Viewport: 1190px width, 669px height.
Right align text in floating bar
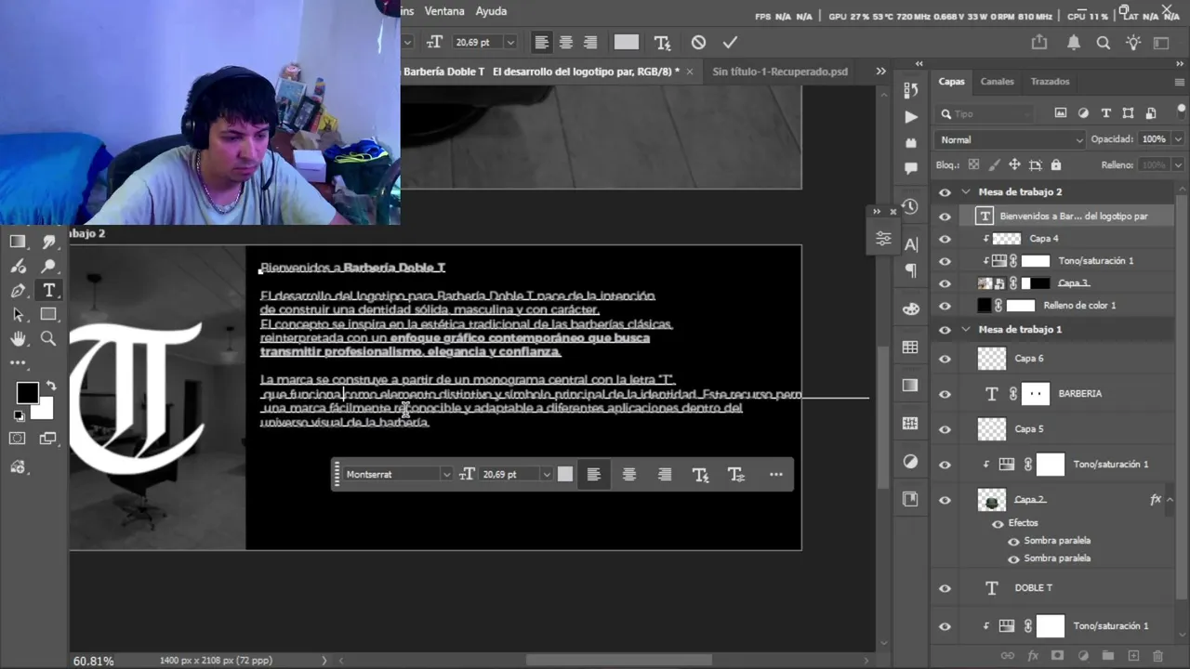coord(665,475)
